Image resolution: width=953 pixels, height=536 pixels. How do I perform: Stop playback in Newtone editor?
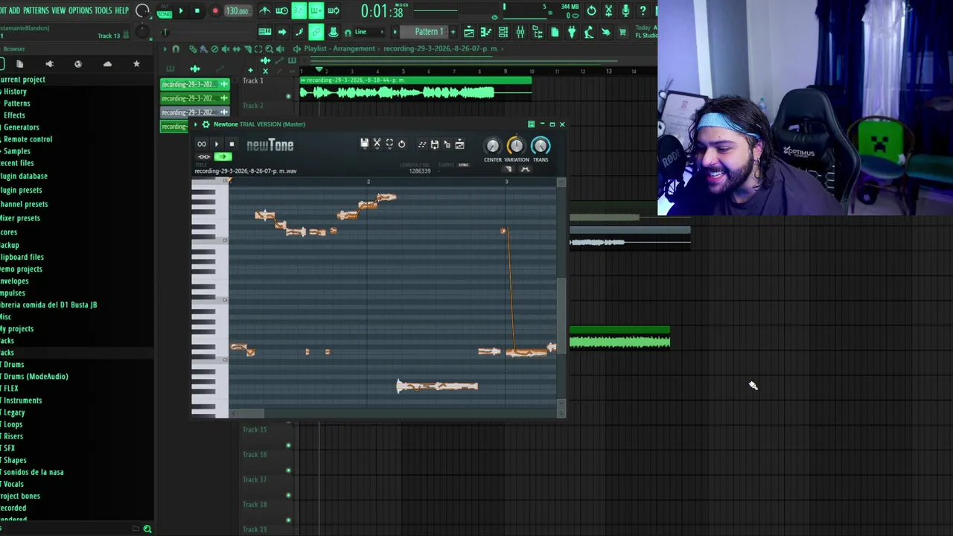tap(232, 144)
